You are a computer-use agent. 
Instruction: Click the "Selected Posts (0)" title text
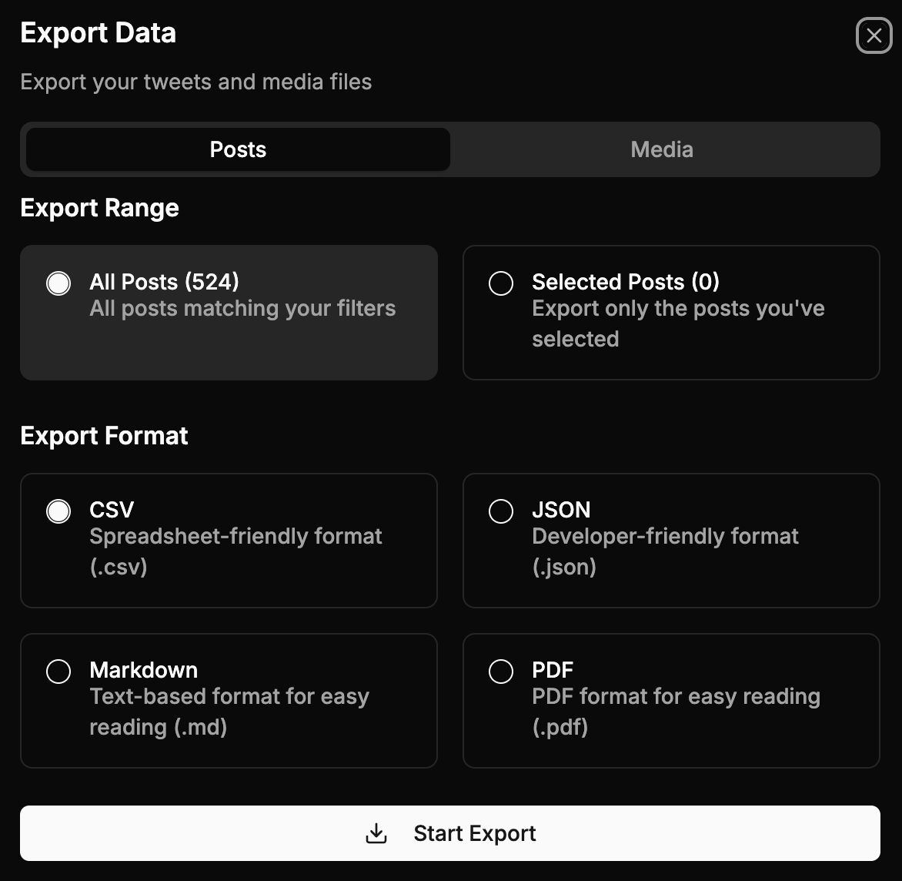pos(625,282)
